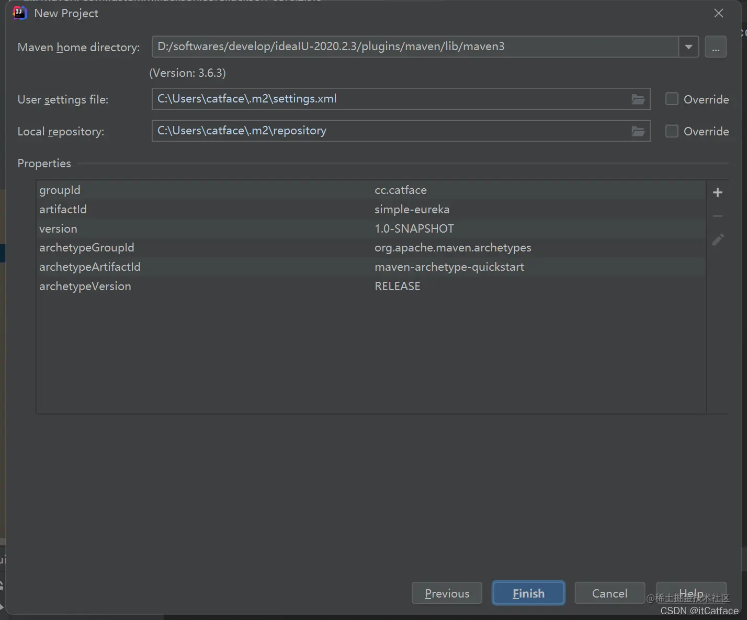The image size is (747, 620).
Task: Enable Override for Local repository
Action: click(x=672, y=131)
